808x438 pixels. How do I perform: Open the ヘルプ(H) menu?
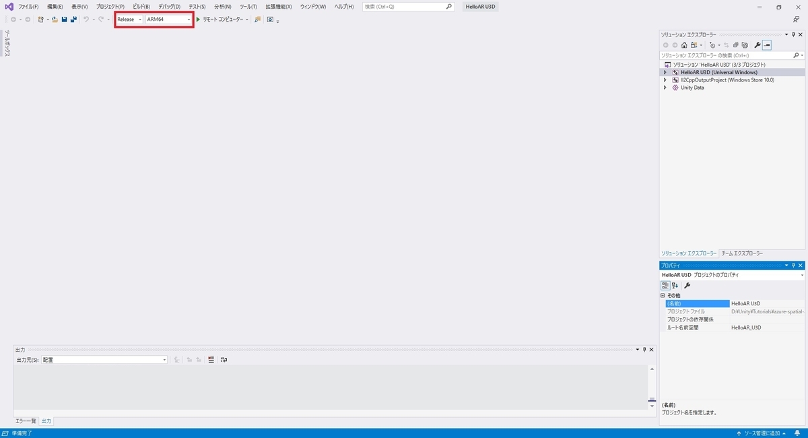click(x=344, y=6)
